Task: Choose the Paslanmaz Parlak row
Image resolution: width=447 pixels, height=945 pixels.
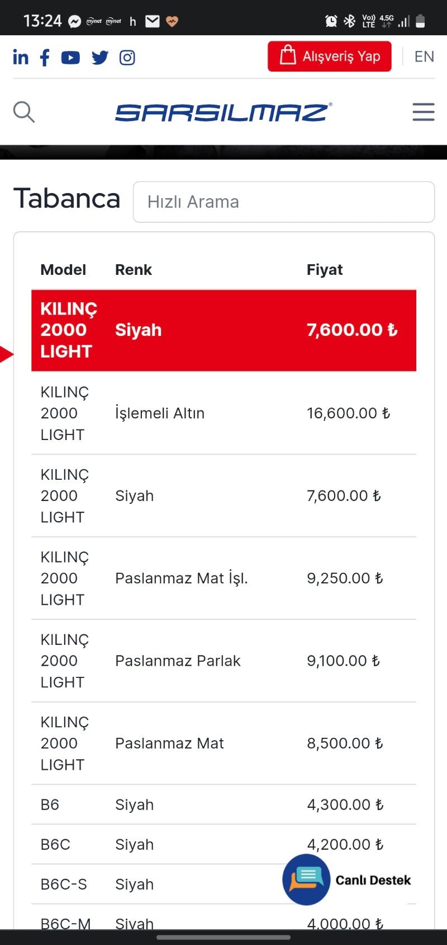Action: (223, 661)
